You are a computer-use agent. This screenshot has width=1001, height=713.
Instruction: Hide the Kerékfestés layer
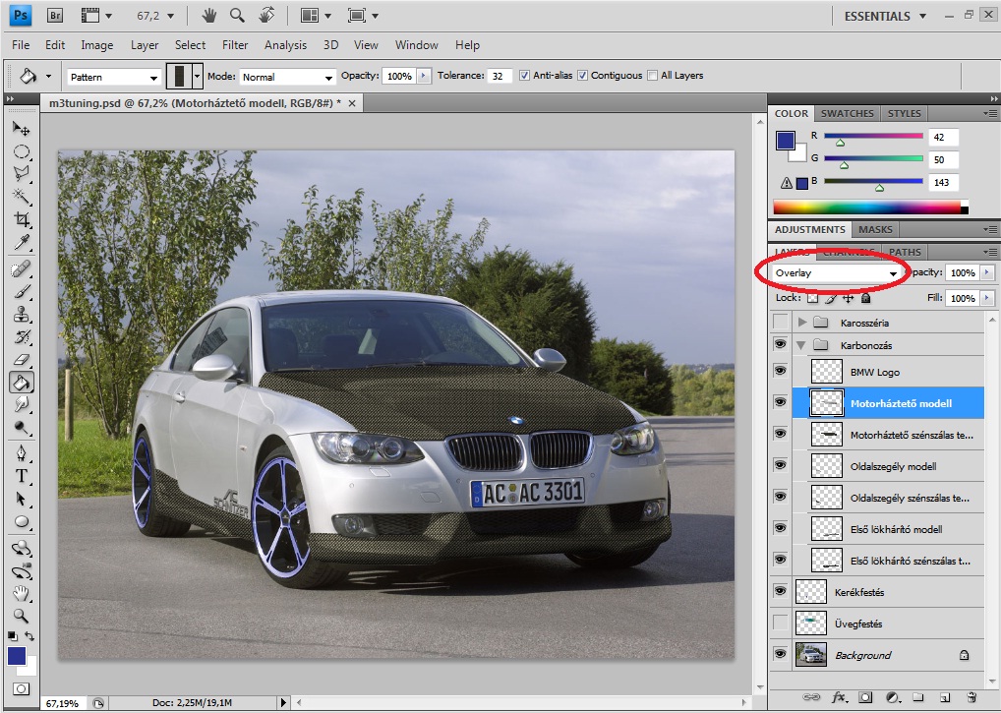pyautogui.click(x=780, y=591)
